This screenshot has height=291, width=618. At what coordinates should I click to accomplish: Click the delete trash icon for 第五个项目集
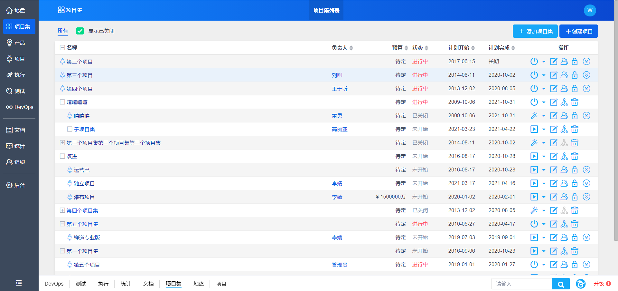pyautogui.click(x=575, y=224)
